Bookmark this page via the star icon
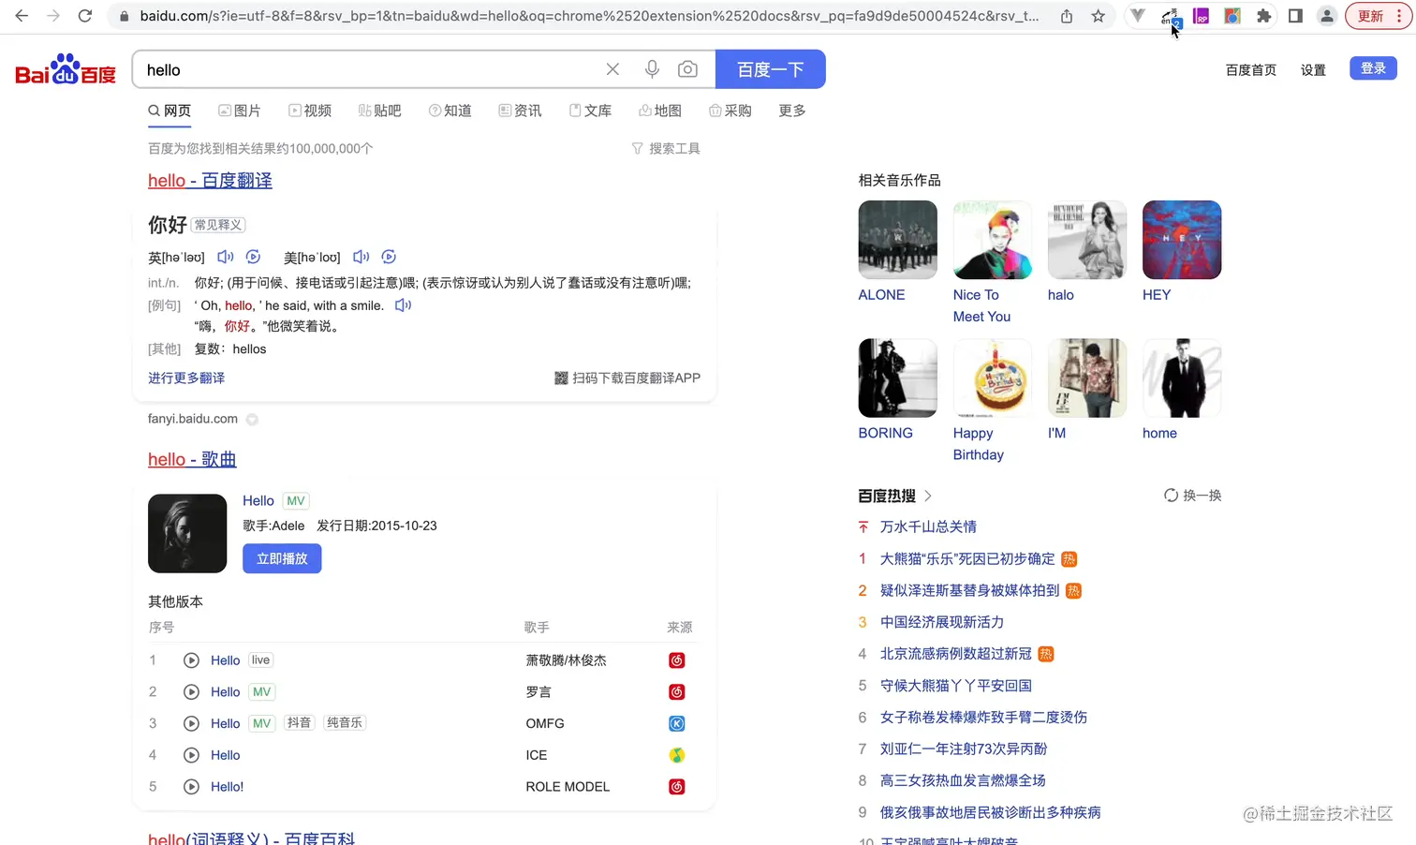 coord(1099,16)
